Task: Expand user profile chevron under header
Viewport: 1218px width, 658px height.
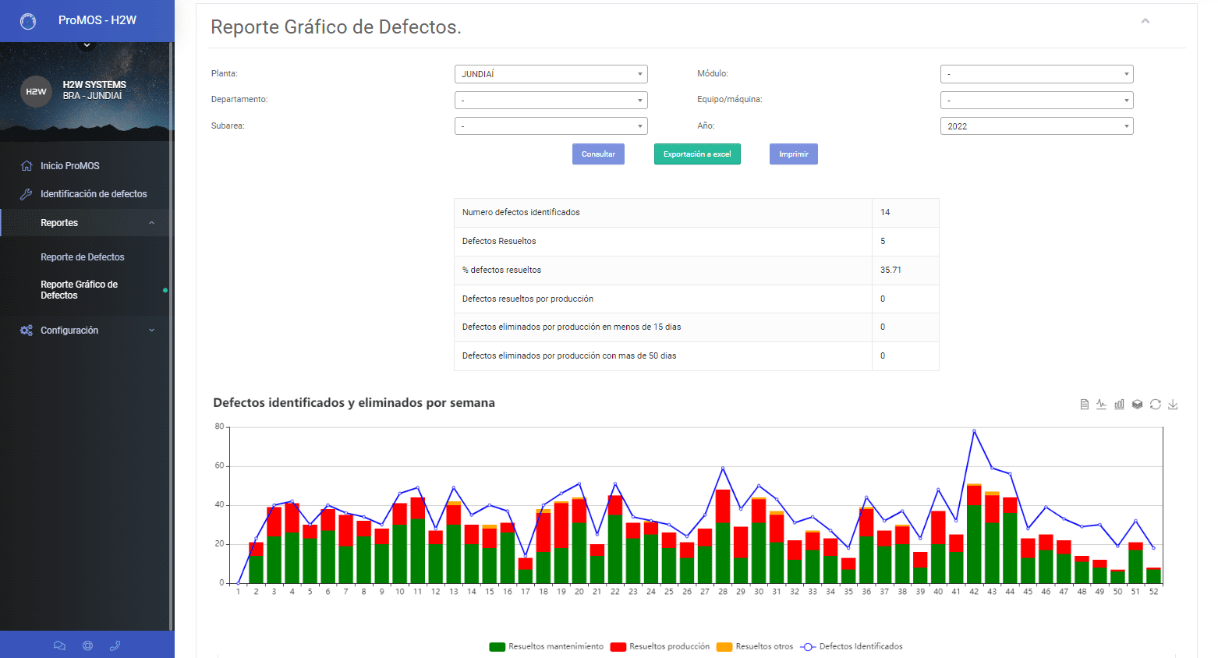Action: tap(87, 45)
